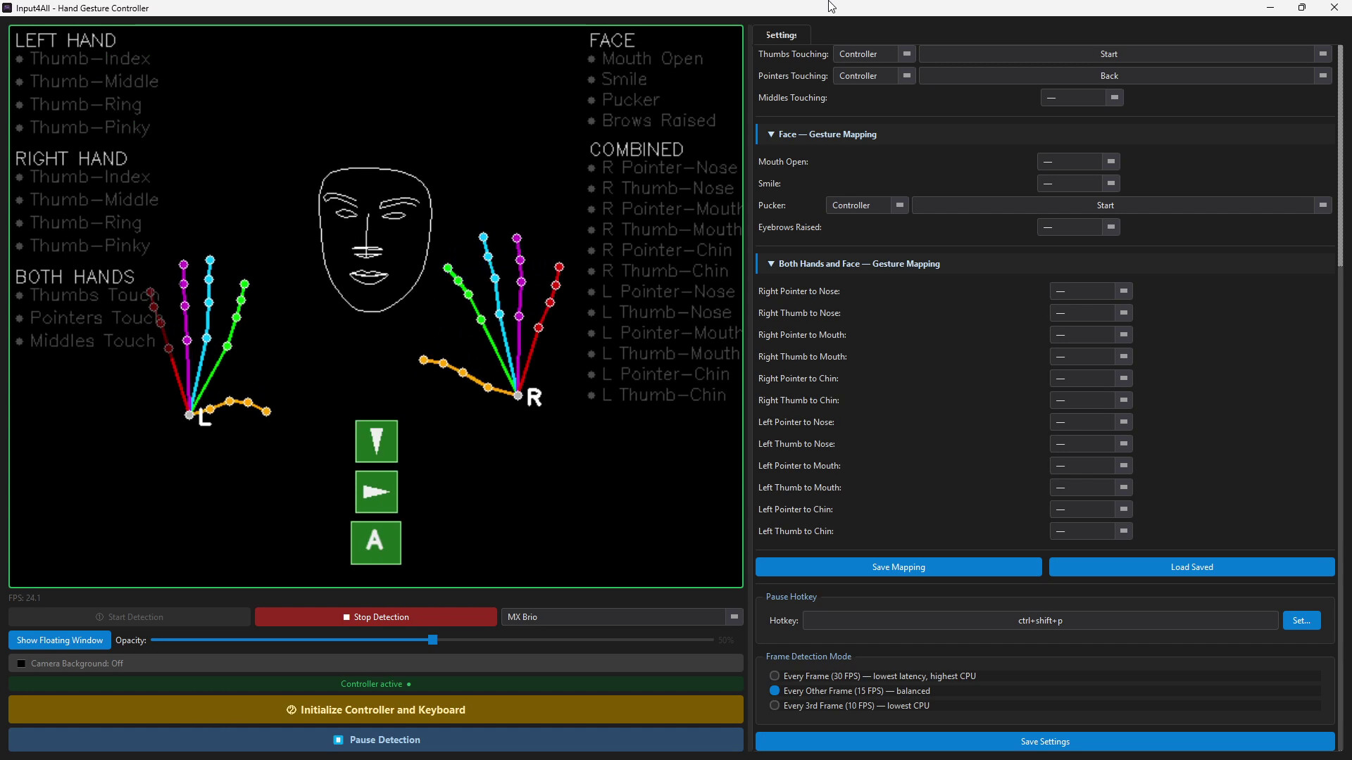Open Right Pointer to Nose dropdown

[1091, 291]
